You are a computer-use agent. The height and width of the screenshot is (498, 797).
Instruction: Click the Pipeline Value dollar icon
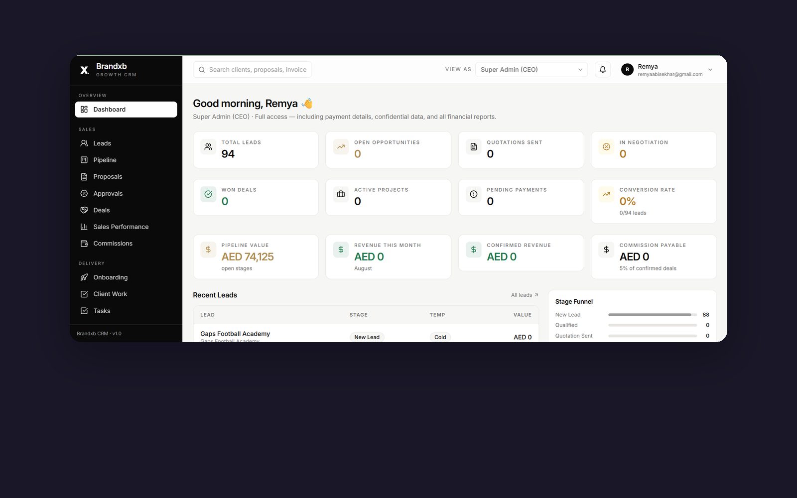208,249
